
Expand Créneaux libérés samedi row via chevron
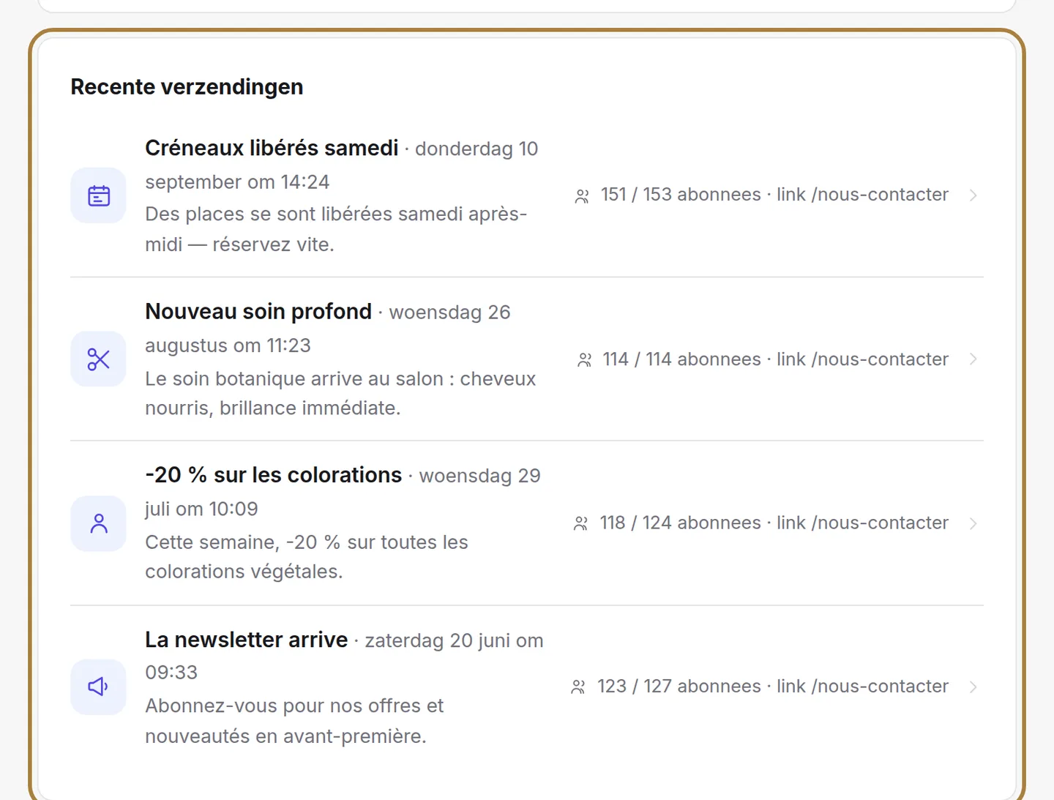[973, 195]
